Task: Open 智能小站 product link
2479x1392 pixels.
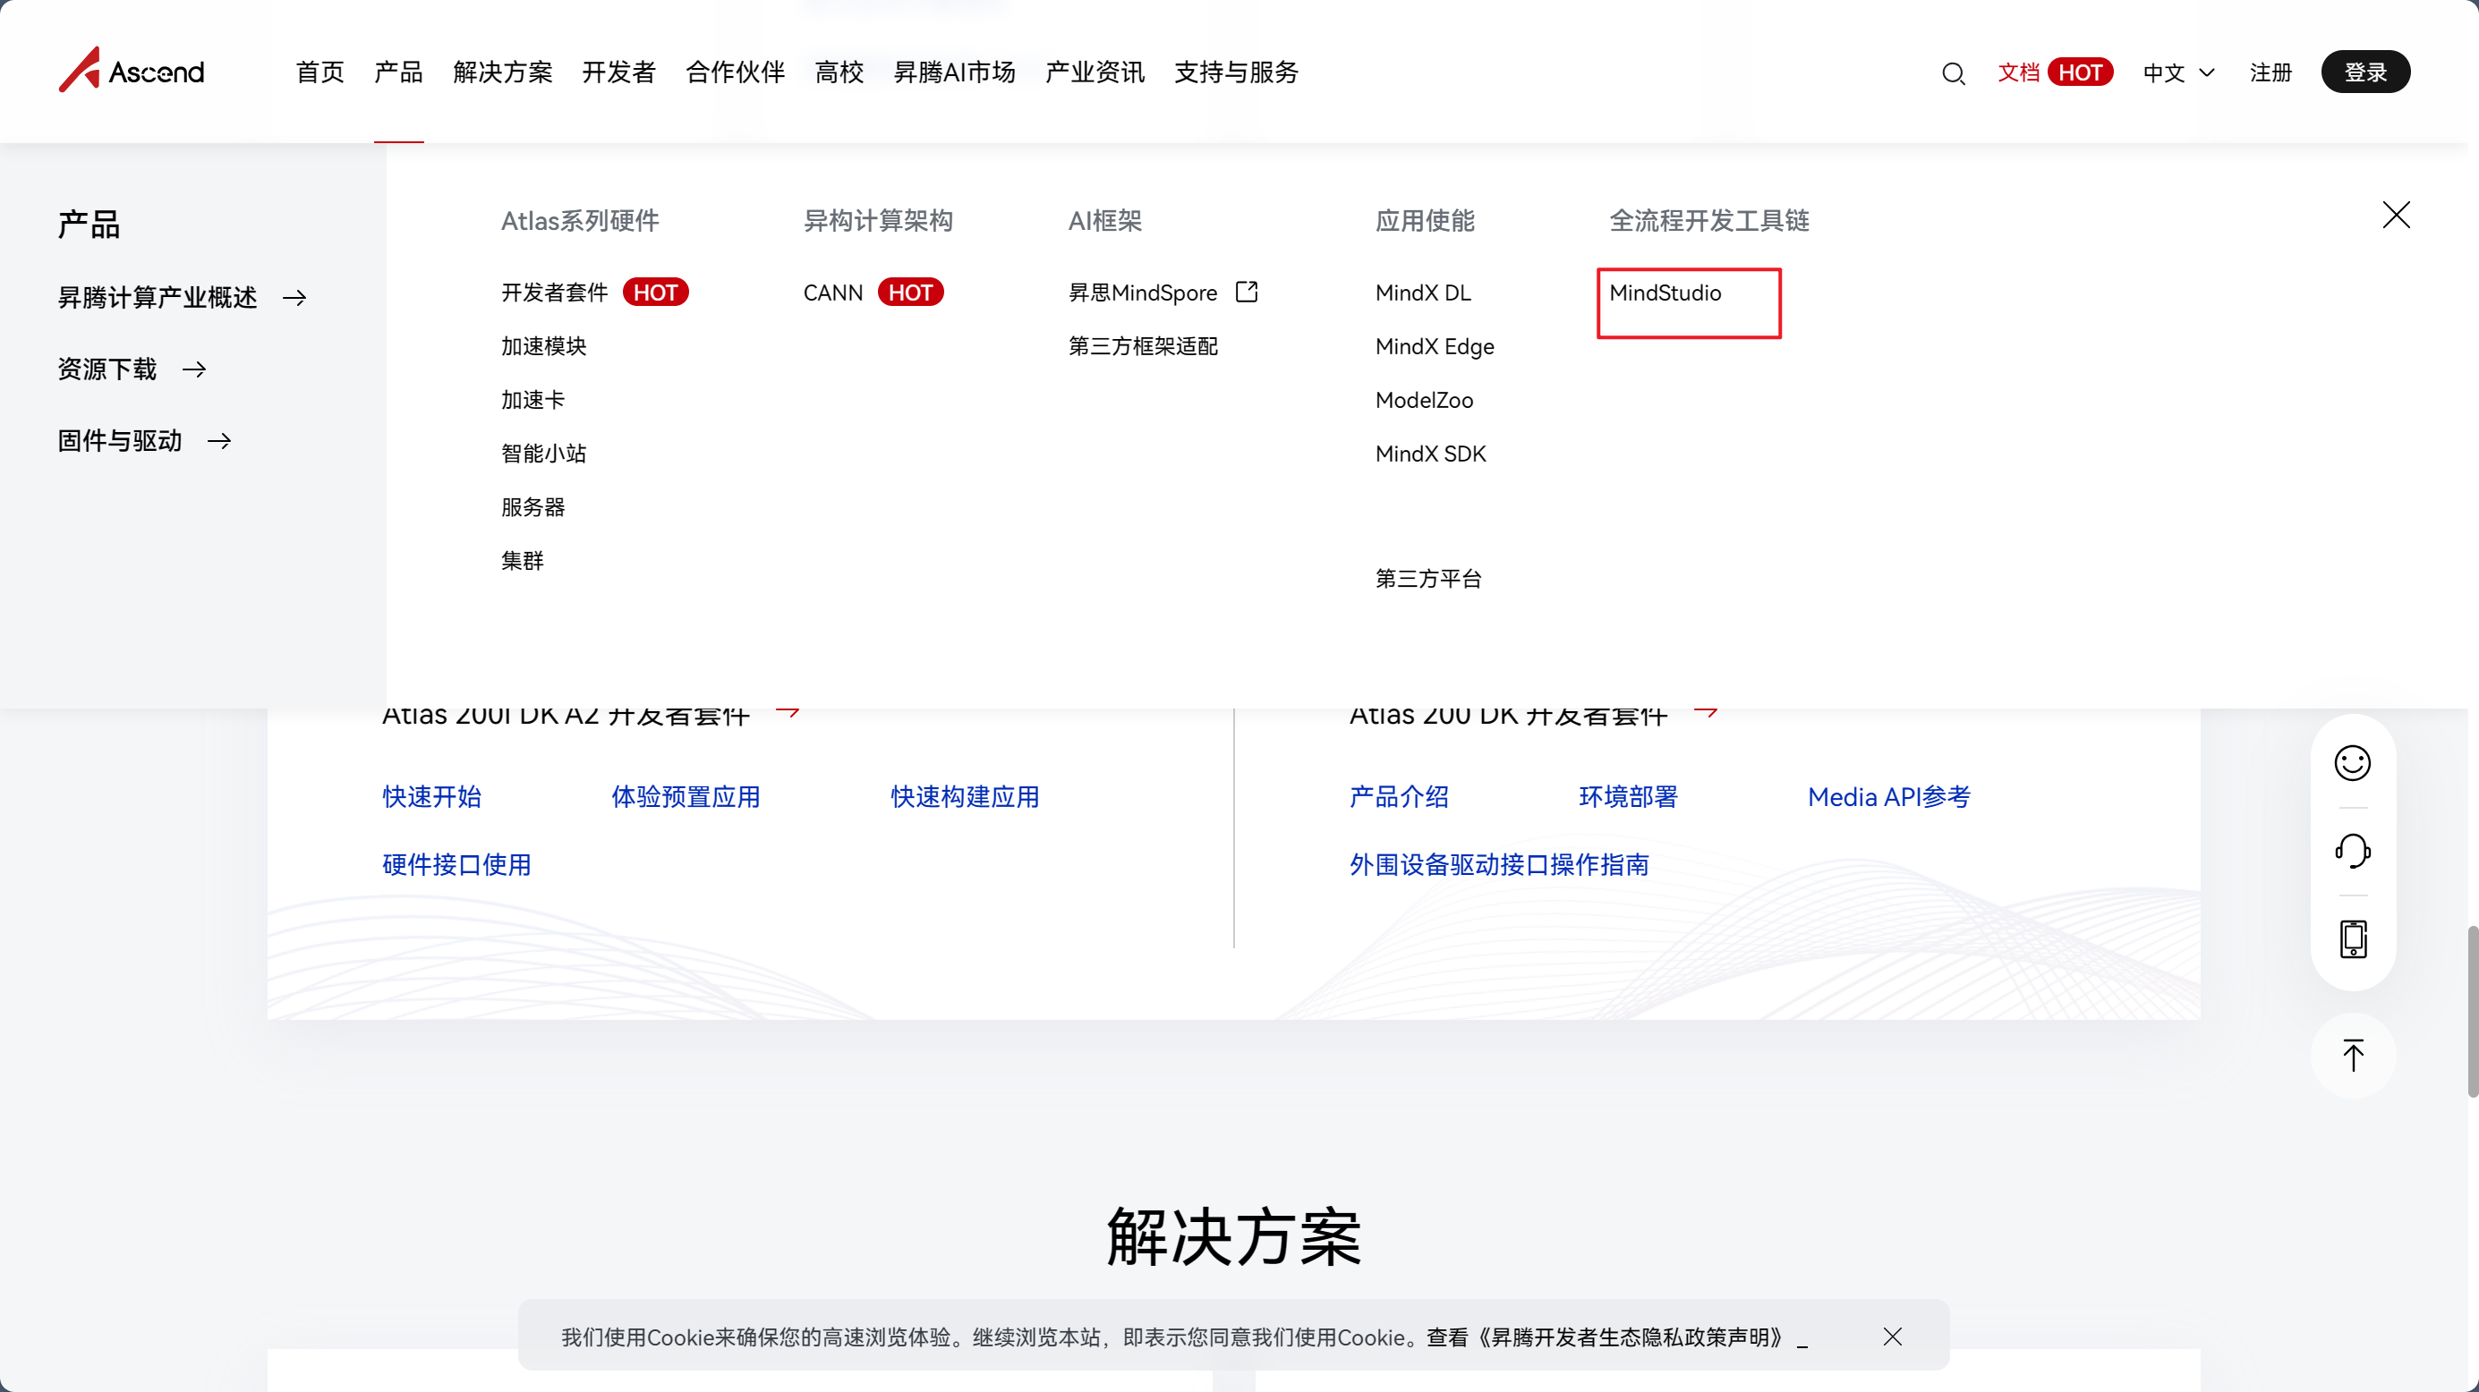Action: click(x=544, y=453)
